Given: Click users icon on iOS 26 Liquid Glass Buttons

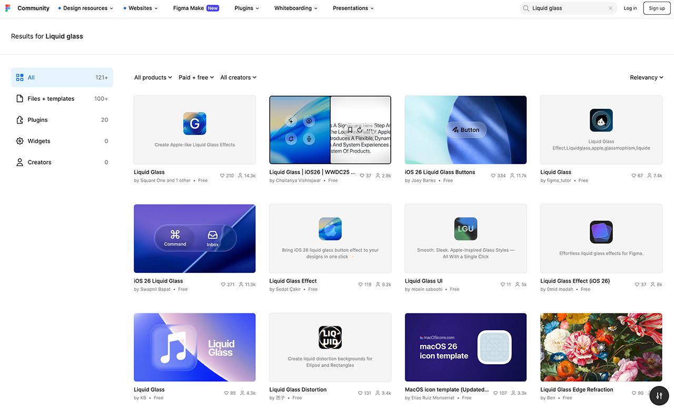Looking at the screenshot, I should pyautogui.click(x=512, y=176).
